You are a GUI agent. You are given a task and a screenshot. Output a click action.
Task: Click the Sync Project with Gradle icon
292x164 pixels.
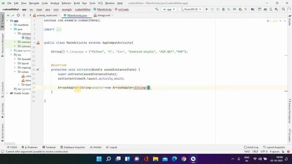265,9
